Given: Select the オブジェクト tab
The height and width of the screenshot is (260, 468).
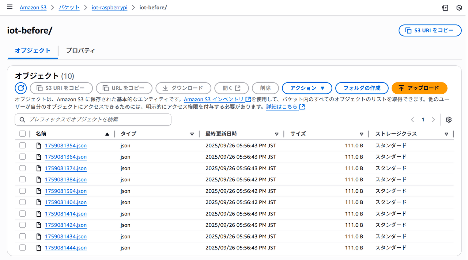Looking at the screenshot, I should pos(33,51).
